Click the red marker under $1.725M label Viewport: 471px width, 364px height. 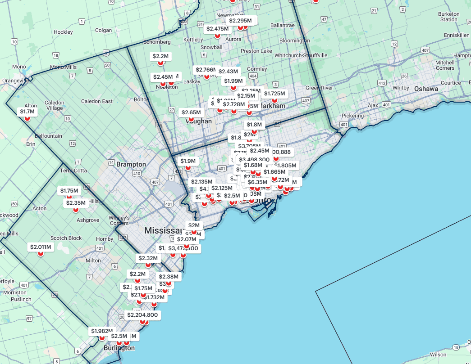[274, 100]
